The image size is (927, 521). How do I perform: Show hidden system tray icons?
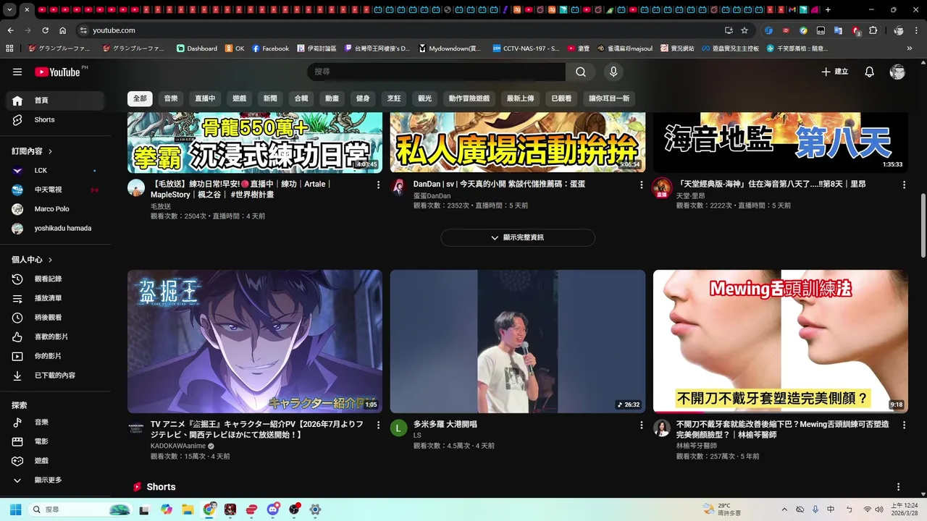[x=784, y=509]
